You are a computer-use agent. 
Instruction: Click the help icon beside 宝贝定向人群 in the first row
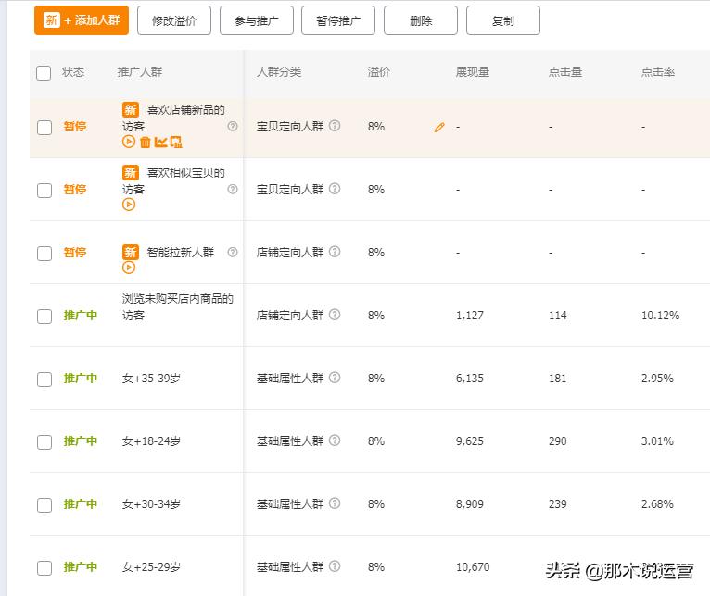click(335, 125)
